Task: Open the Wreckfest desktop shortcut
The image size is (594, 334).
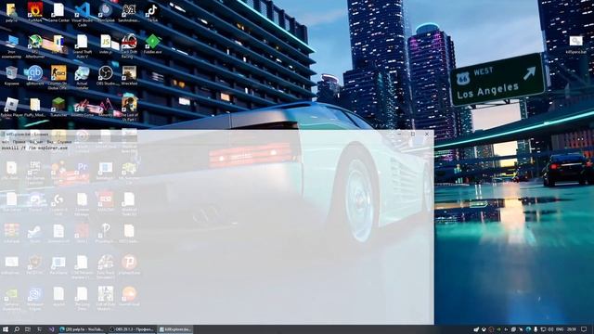Action: pos(129,75)
